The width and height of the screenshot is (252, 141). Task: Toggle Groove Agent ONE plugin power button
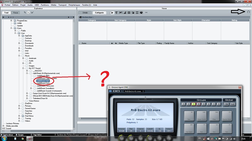point(110,91)
